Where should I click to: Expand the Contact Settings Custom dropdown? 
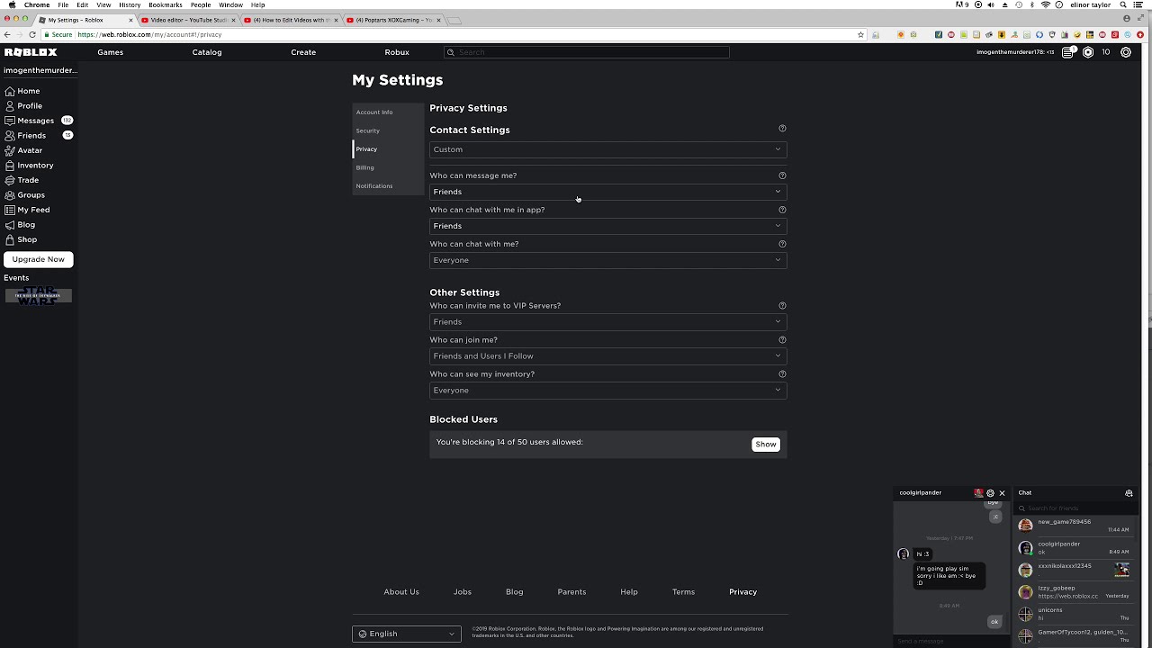(x=607, y=149)
